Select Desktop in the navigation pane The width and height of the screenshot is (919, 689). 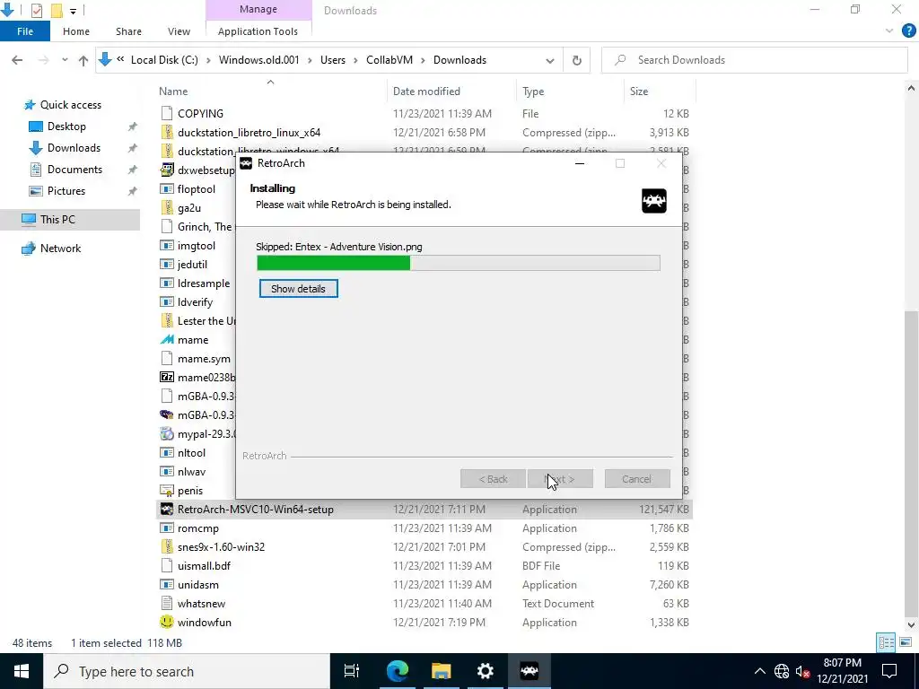pyautogui.click(x=66, y=126)
